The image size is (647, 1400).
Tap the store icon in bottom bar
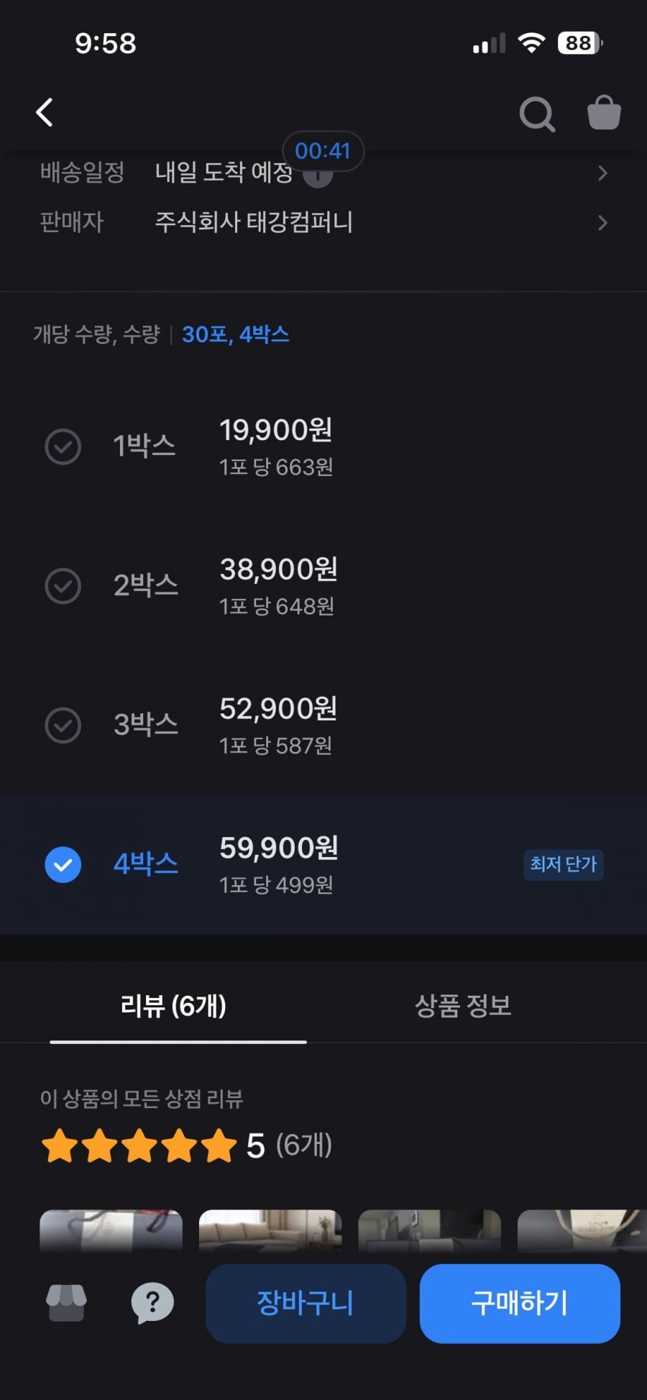(x=66, y=1302)
